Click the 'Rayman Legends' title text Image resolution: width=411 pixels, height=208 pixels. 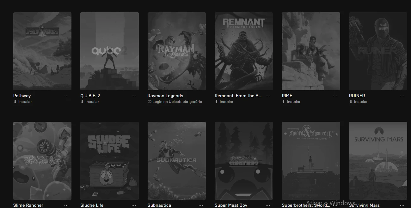coord(165,96)
